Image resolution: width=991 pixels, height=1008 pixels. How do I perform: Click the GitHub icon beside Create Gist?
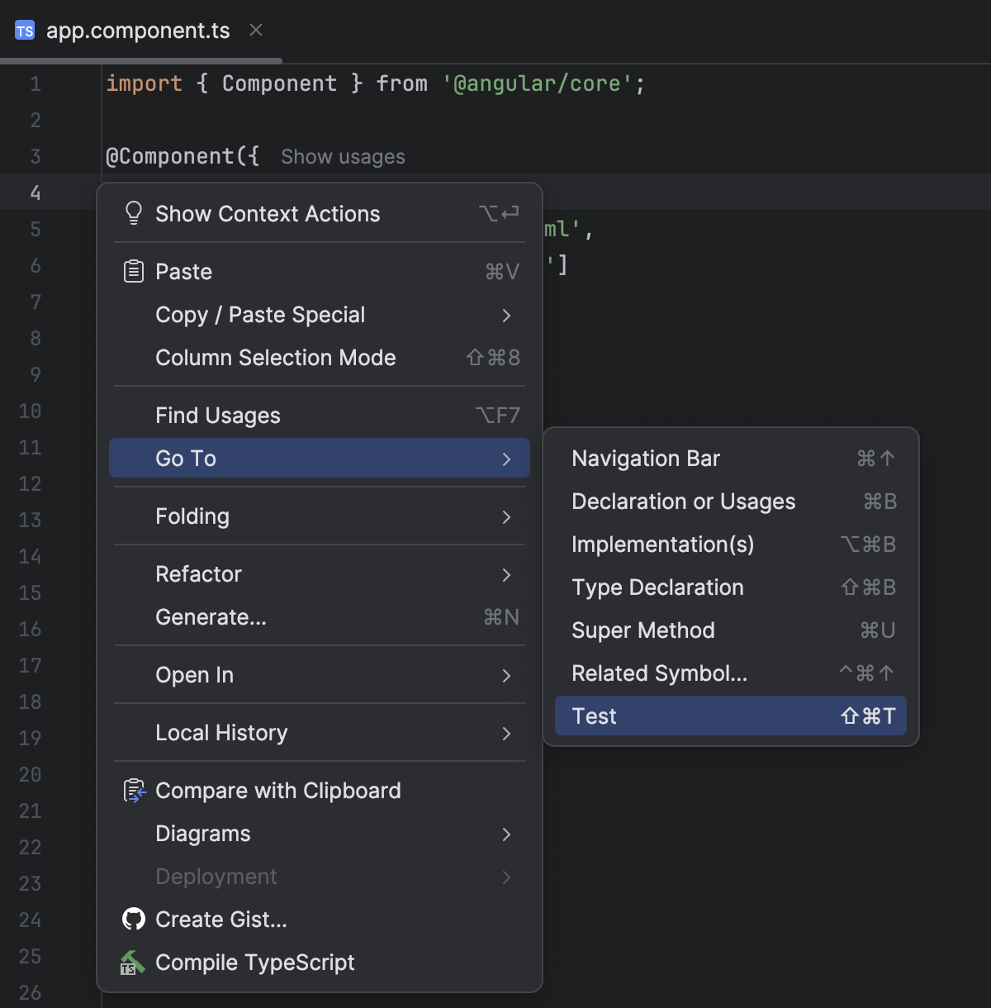[134, 919]
